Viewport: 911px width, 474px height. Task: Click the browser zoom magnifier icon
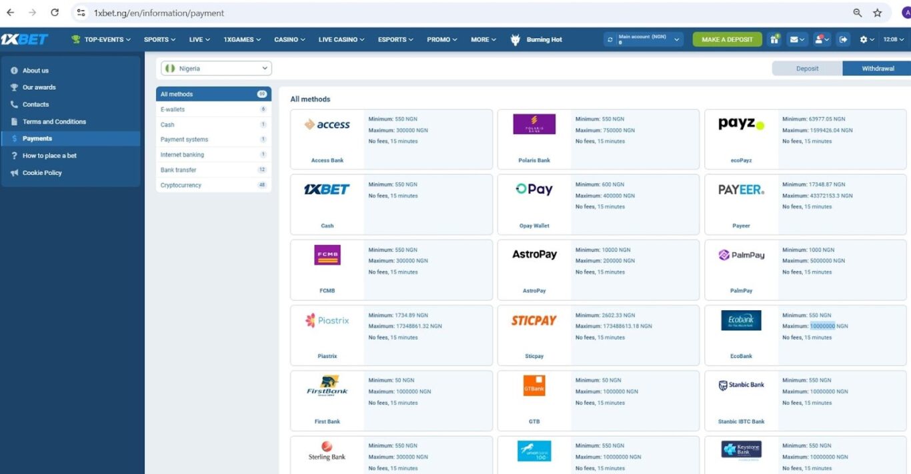tap(858, 13)
